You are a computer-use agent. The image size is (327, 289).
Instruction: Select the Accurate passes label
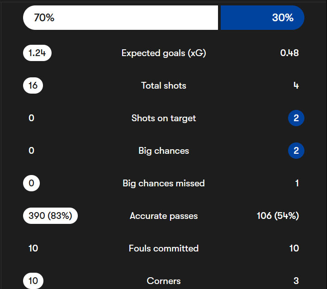(x=164, y=216)
